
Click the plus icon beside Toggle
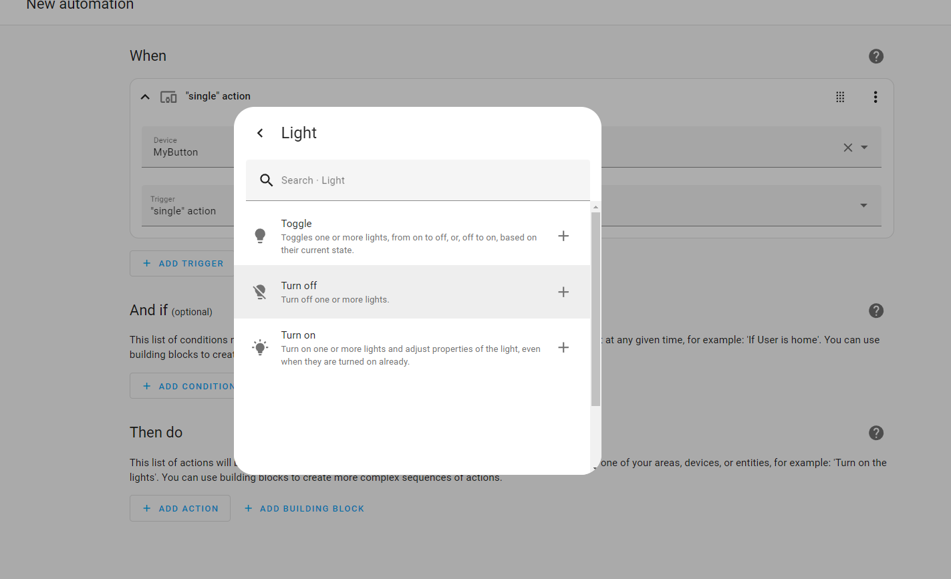coord(563,236)
